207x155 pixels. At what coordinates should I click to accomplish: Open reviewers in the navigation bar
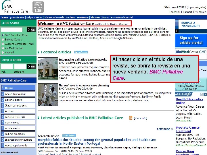coord(83,18)
